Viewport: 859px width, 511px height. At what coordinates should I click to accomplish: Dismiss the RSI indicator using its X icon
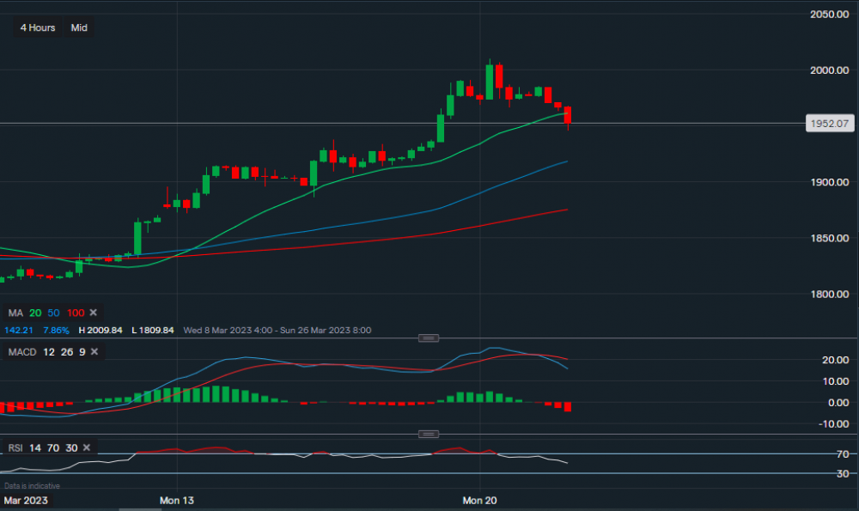[x=86, y=447]
